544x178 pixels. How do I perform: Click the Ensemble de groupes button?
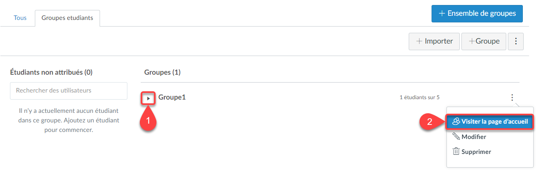(477, 14)
